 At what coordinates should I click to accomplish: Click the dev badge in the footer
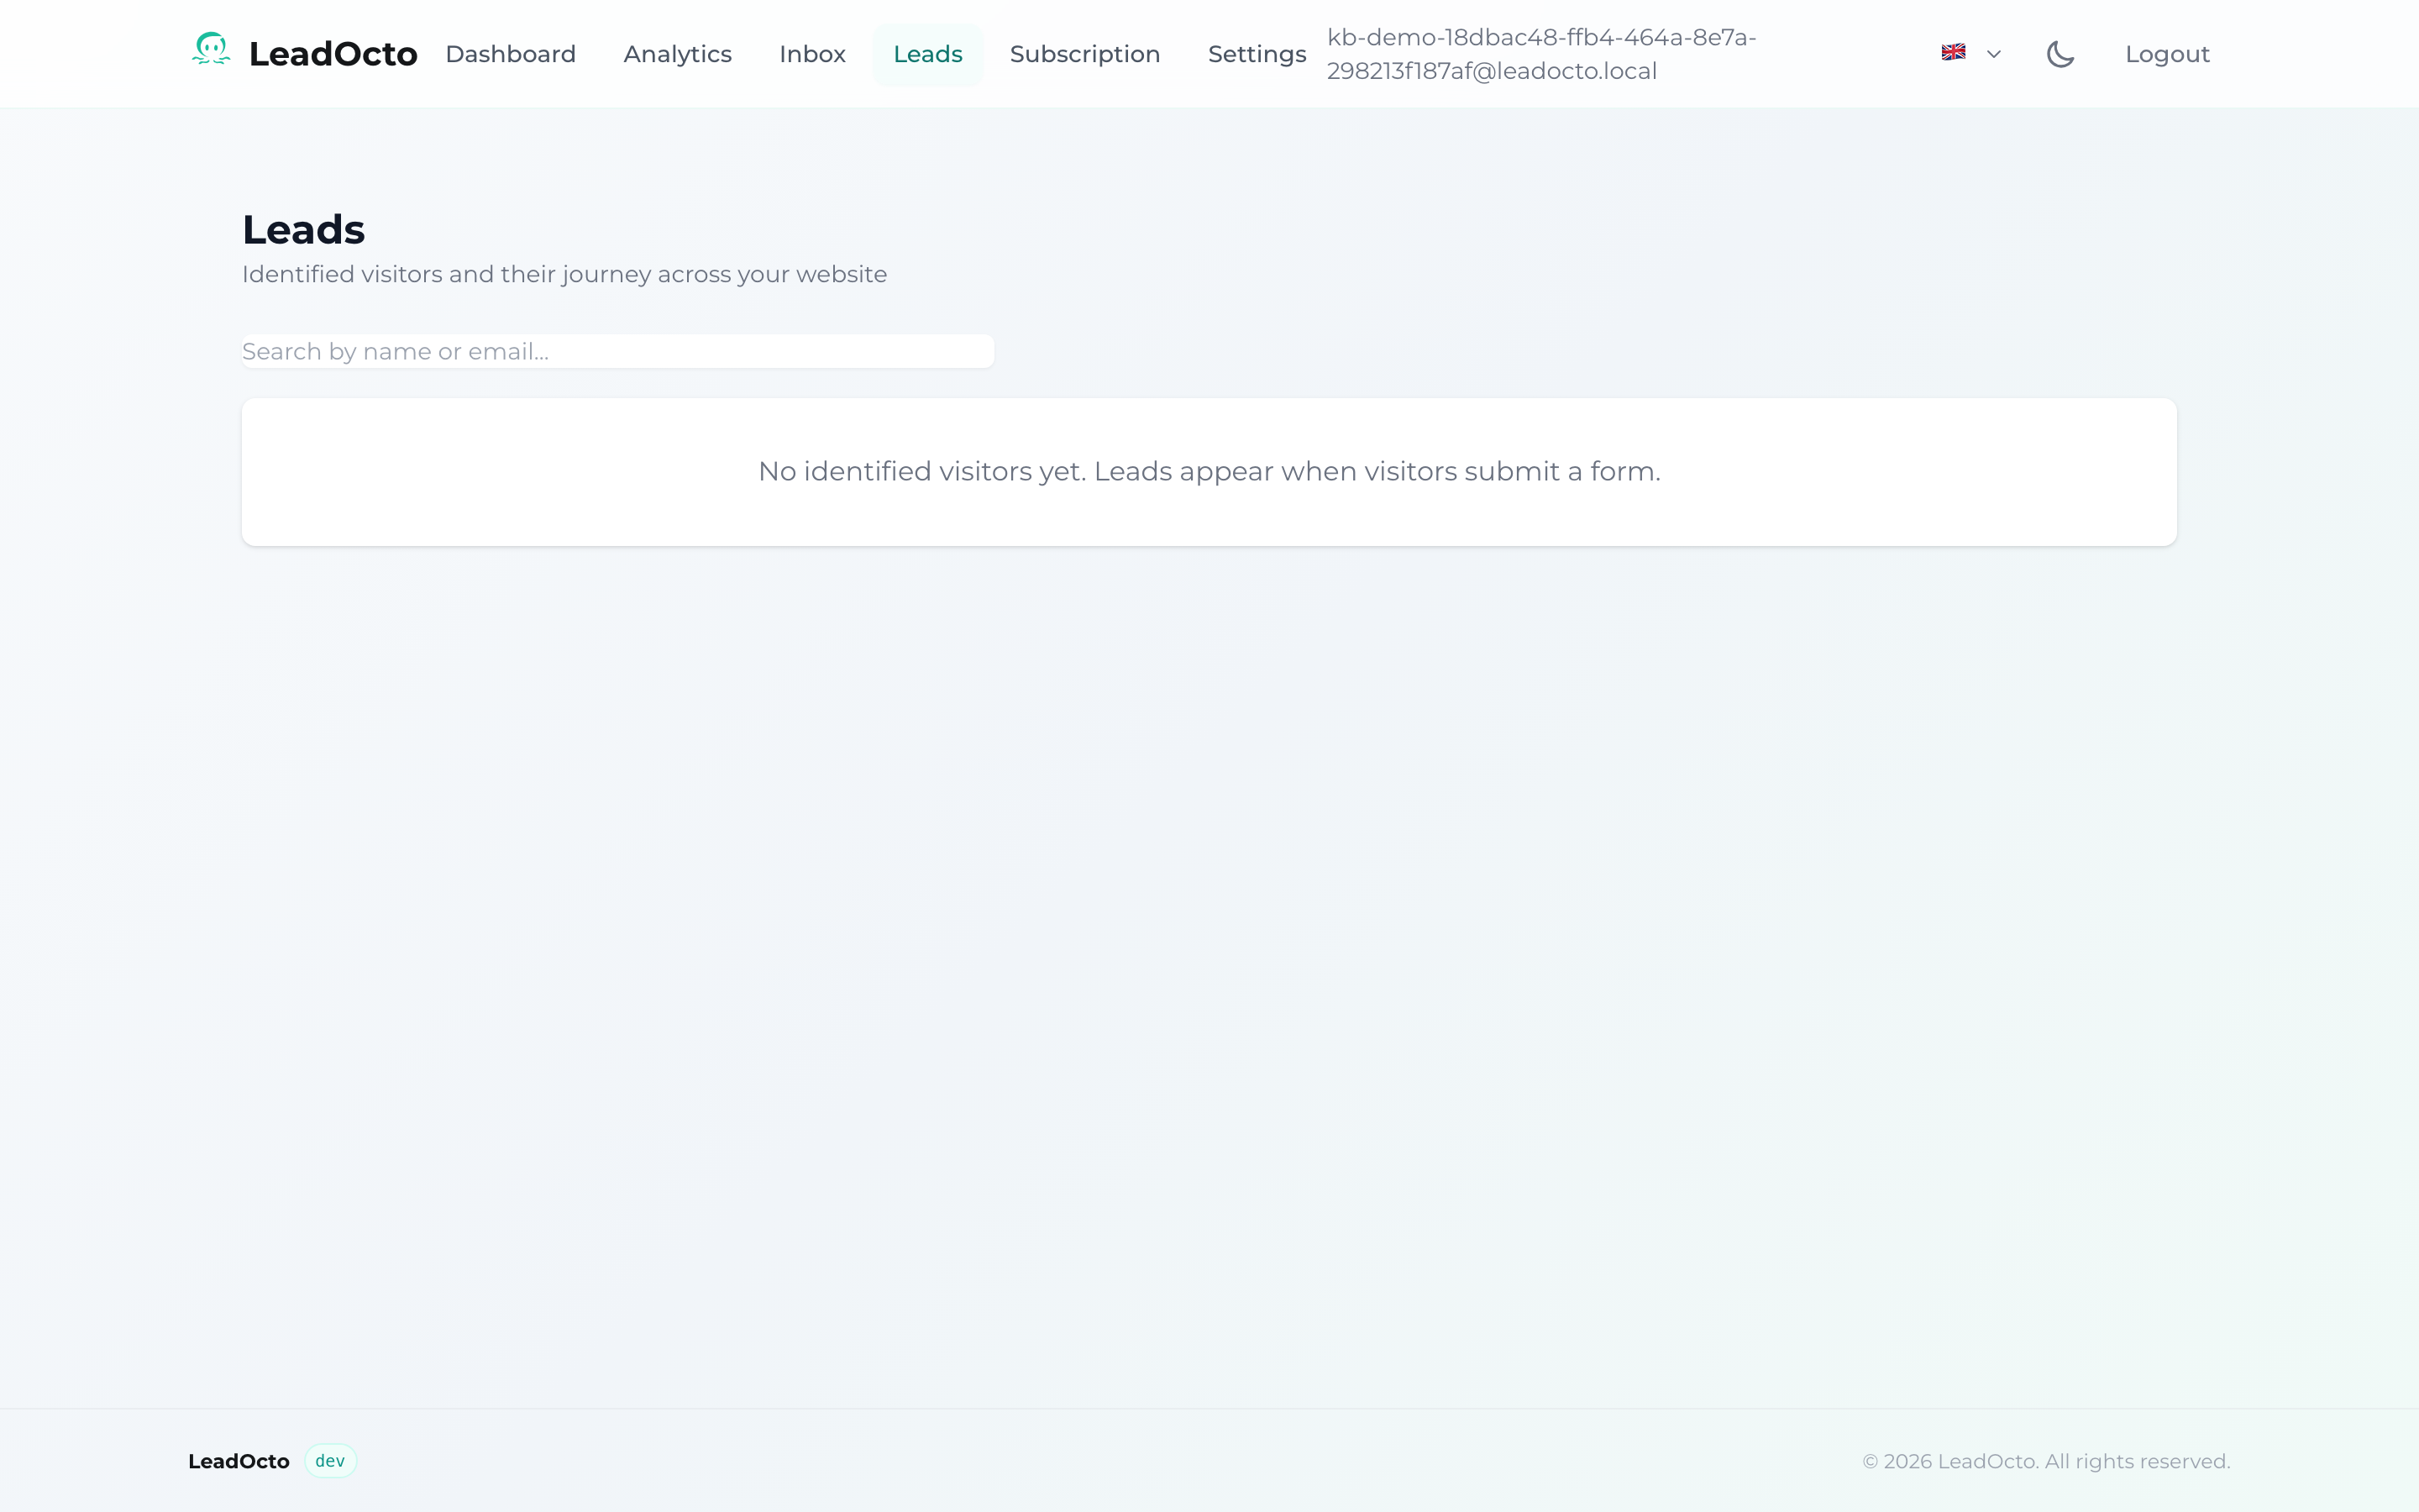click(x=330, y=1460)
